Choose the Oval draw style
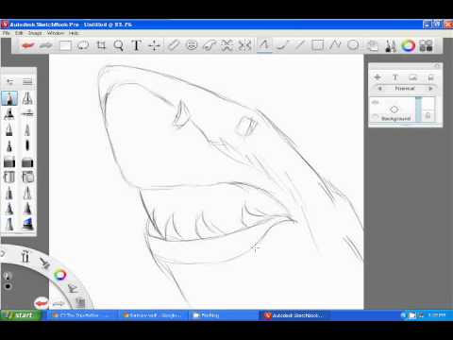 (353, 45)
